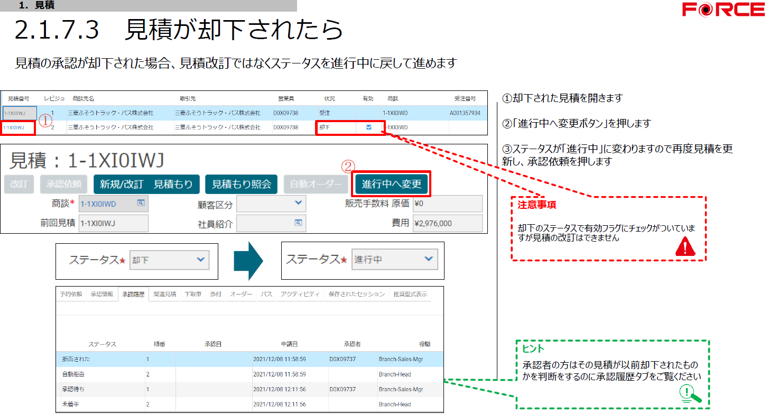
Task: Click the 新規/改訂 見積もり button
Action: point(146,184)
